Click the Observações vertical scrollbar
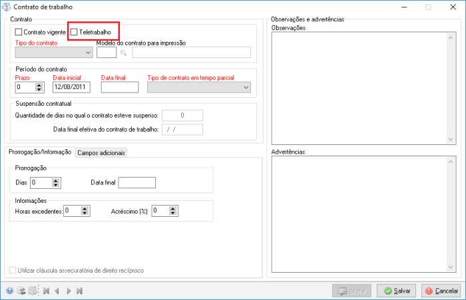466x300 pixels. 451,86
